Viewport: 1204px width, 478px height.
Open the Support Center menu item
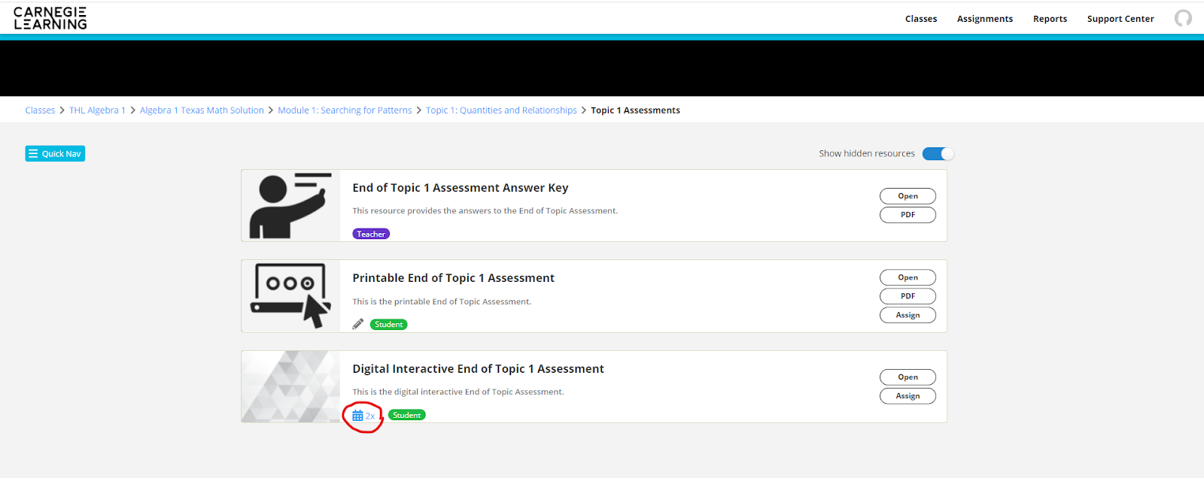point(1120,19)
